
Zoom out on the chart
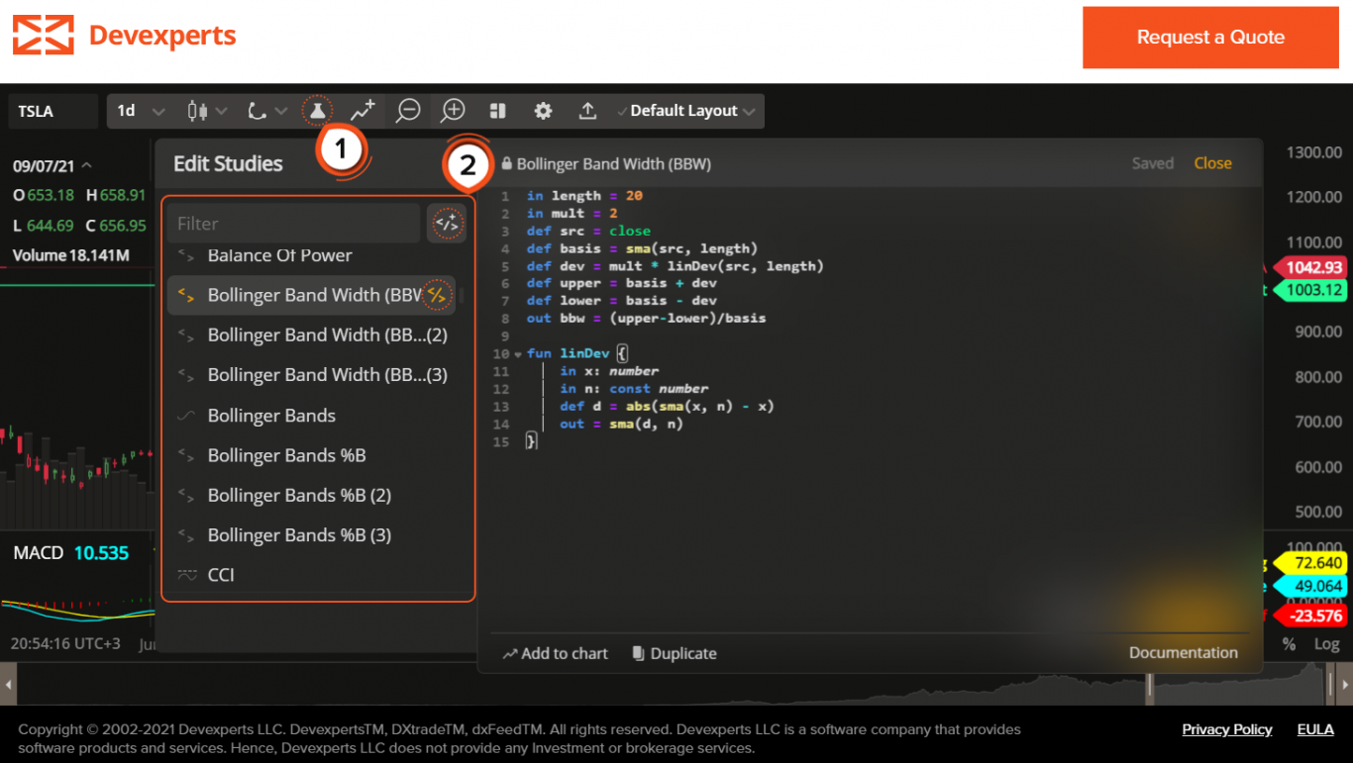407,110
